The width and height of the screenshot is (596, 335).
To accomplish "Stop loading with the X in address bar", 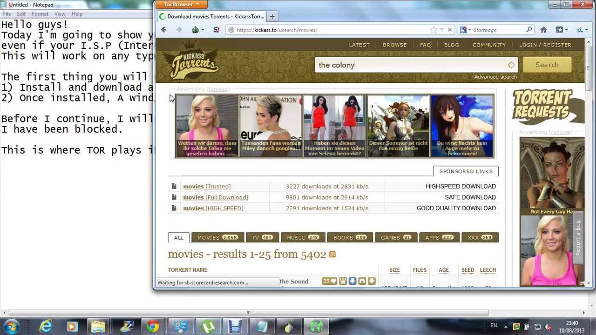I will (450, 30).
